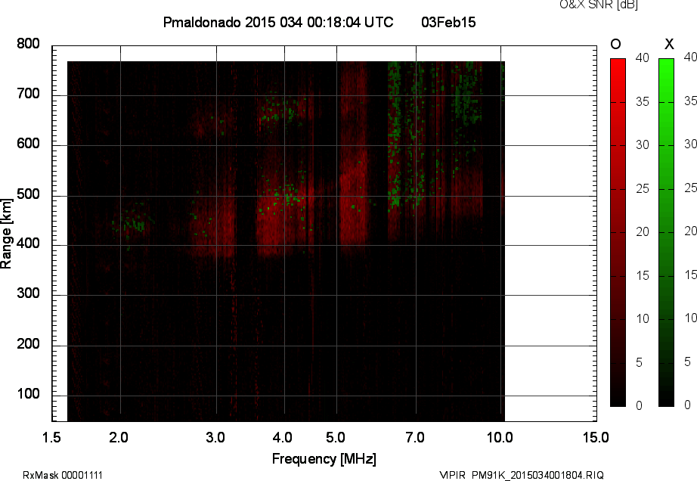Click the "Frequency [MHz]" axis label
This screenshot has height=481, width=697.
click(324, 458)
